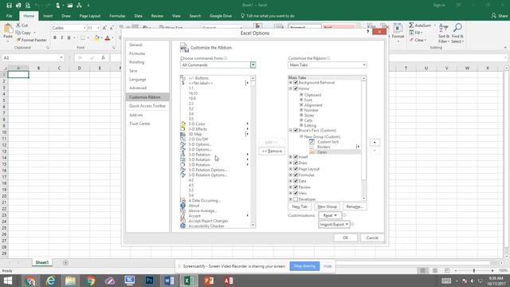Uncheck the Page Layout tab checkbox
The image size is (510, 287).
tap(296, 169)
